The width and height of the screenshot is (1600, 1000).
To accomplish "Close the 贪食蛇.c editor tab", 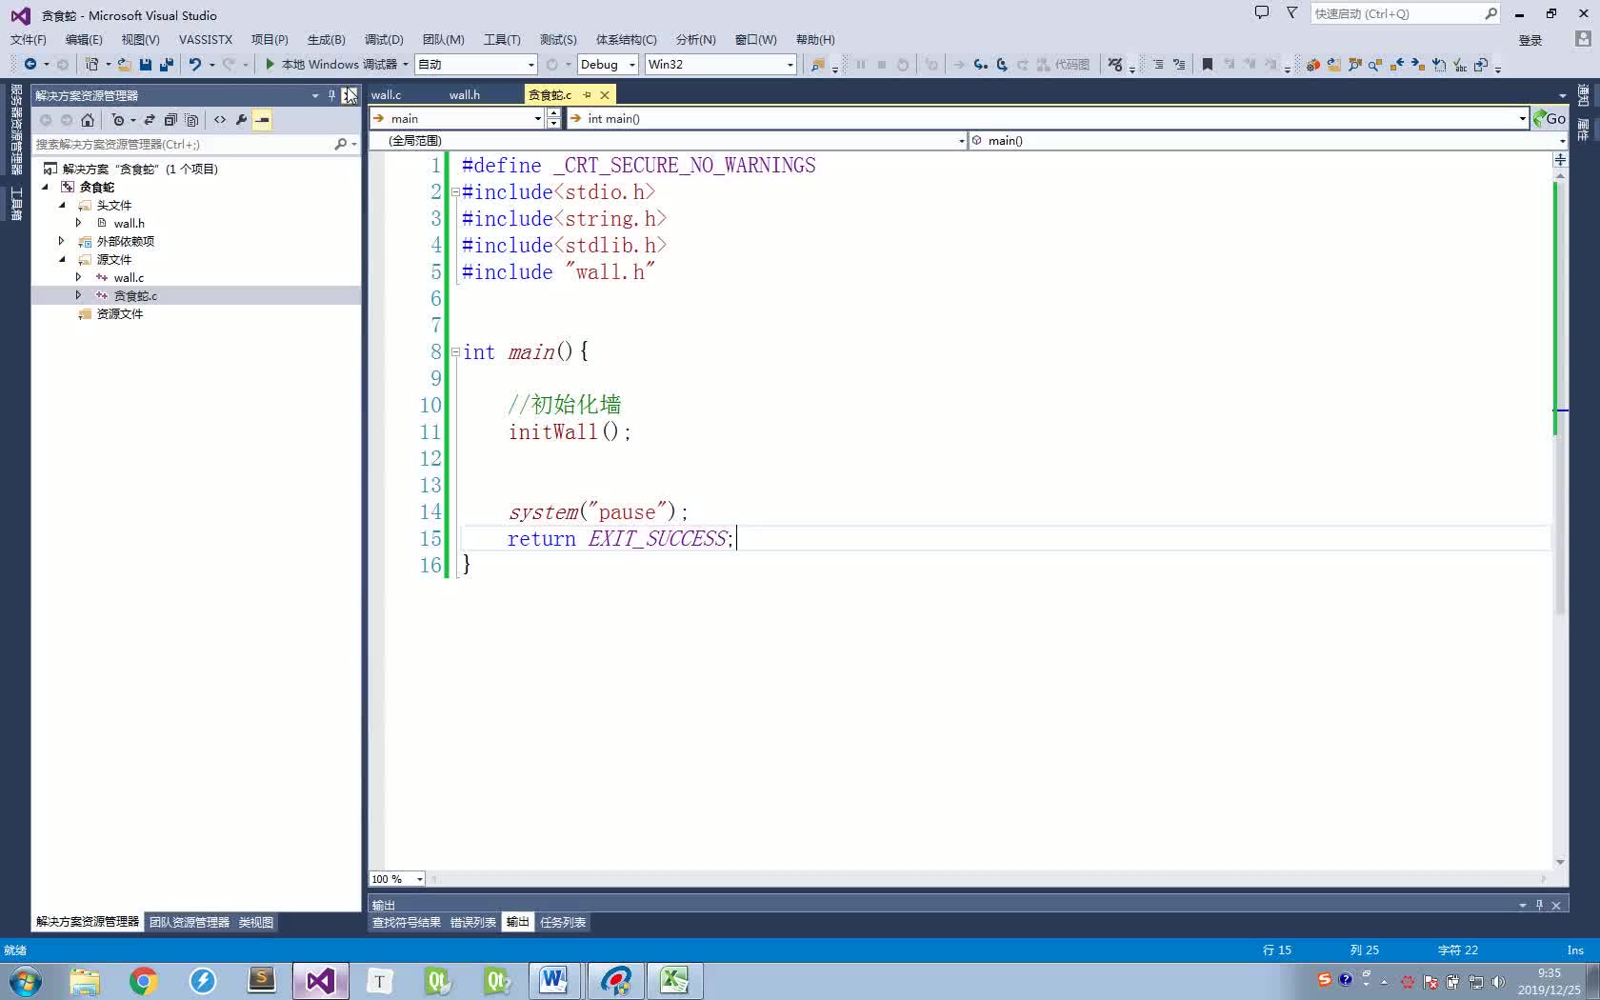I will pyautogui.click(x=605, y=95).
